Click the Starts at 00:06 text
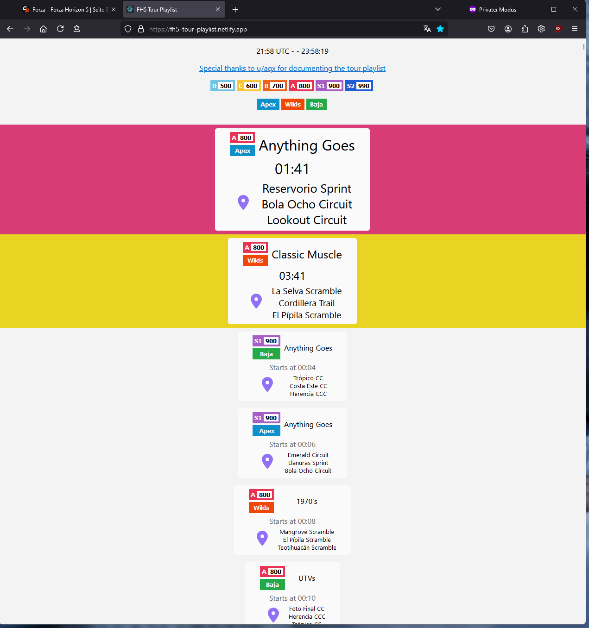The image size is (589, 628). click(x=292, y=445)
